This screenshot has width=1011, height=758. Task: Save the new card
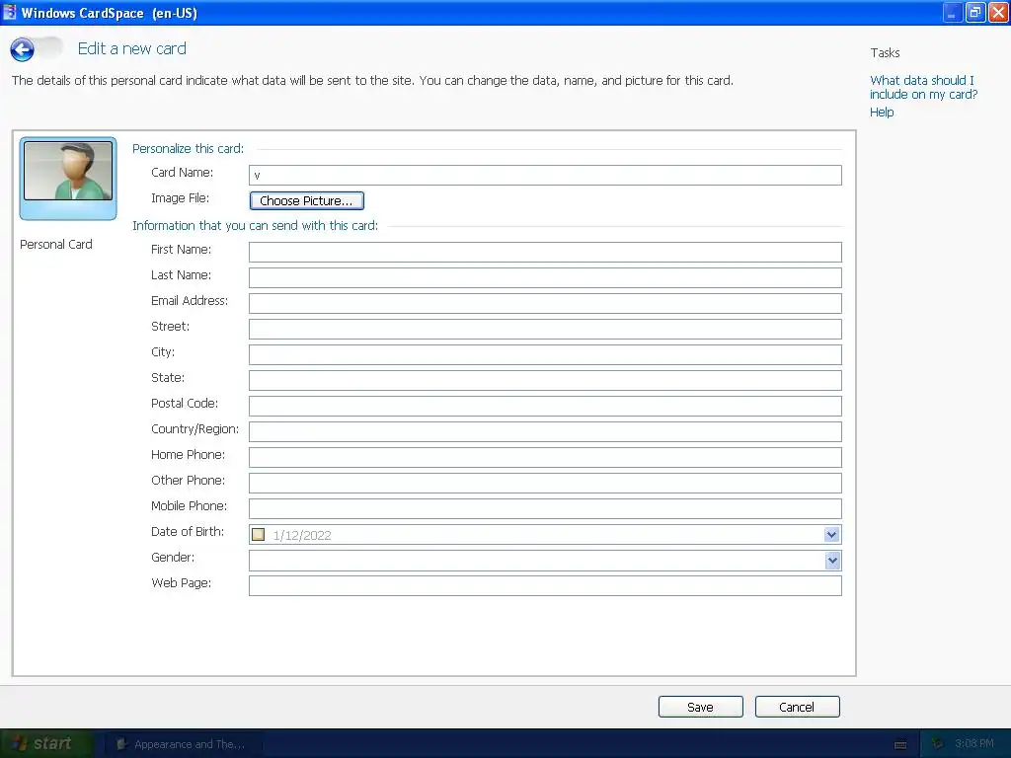(700, 707)
